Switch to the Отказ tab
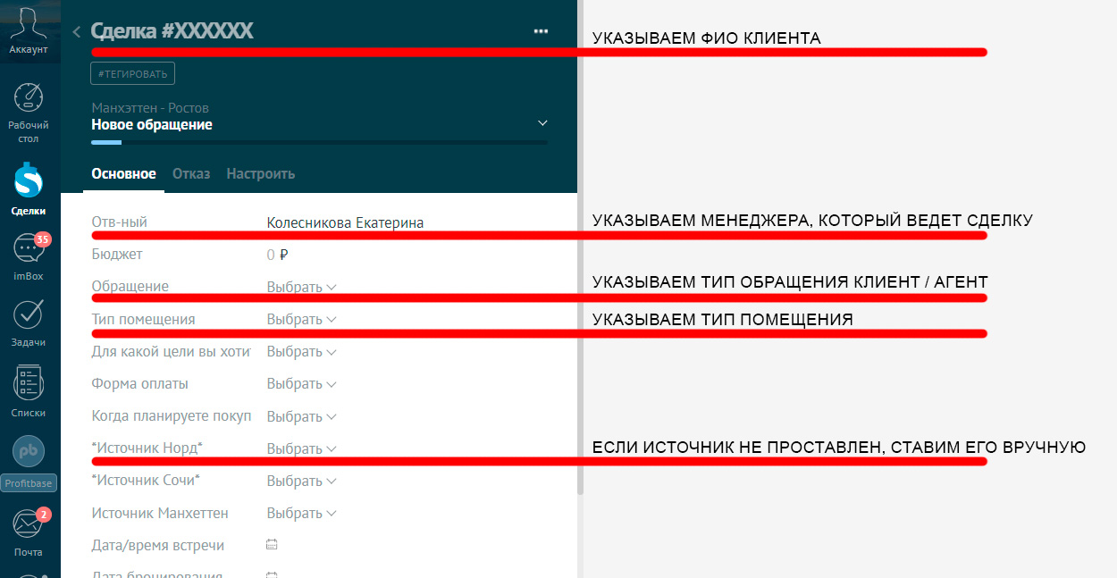 [191, 174]
